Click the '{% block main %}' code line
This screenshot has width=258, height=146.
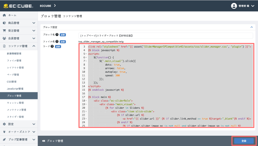point(99,97)
